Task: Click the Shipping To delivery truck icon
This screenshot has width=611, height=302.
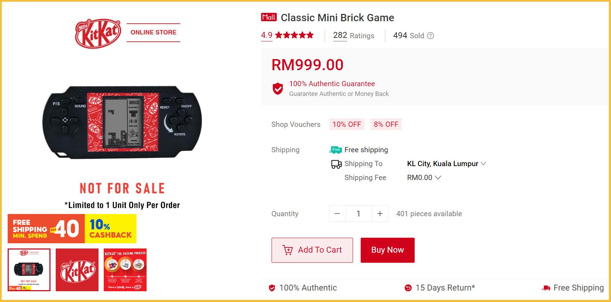Action: coord(336,164)
